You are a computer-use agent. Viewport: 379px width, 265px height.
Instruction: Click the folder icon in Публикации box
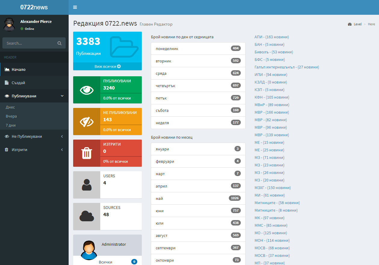pos(124,47)
